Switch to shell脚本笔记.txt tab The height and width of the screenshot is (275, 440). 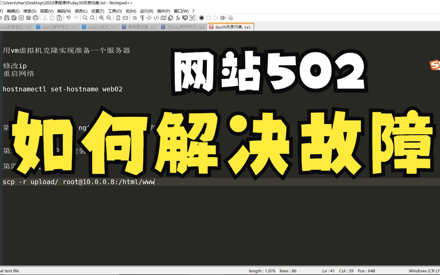coord(57,27)
